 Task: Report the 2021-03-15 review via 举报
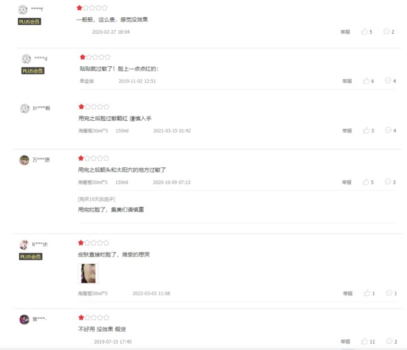(x=347, y=130)
